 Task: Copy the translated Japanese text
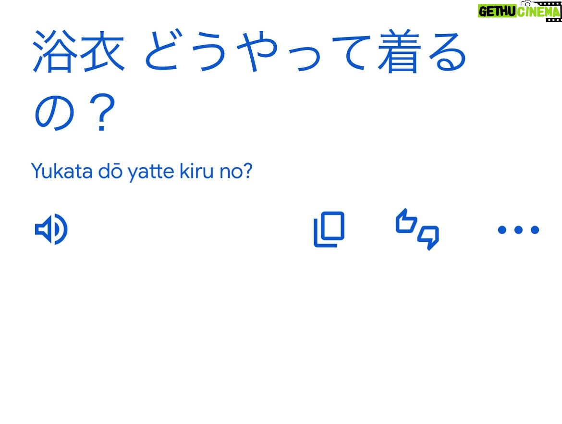pyautogui.click(x=329, y=229)
